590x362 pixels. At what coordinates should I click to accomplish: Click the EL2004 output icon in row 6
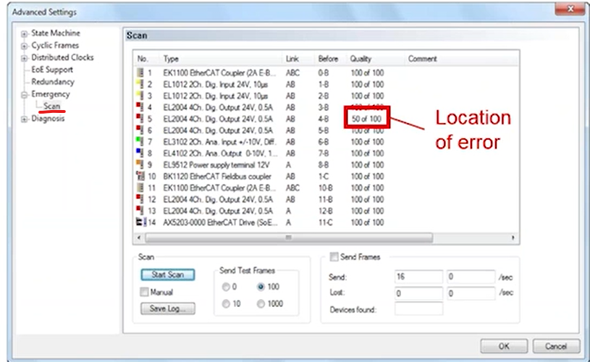140,130
